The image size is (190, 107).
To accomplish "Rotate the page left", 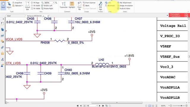I will (47, 6).
